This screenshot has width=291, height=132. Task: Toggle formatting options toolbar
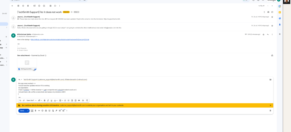tap(32, 111)
